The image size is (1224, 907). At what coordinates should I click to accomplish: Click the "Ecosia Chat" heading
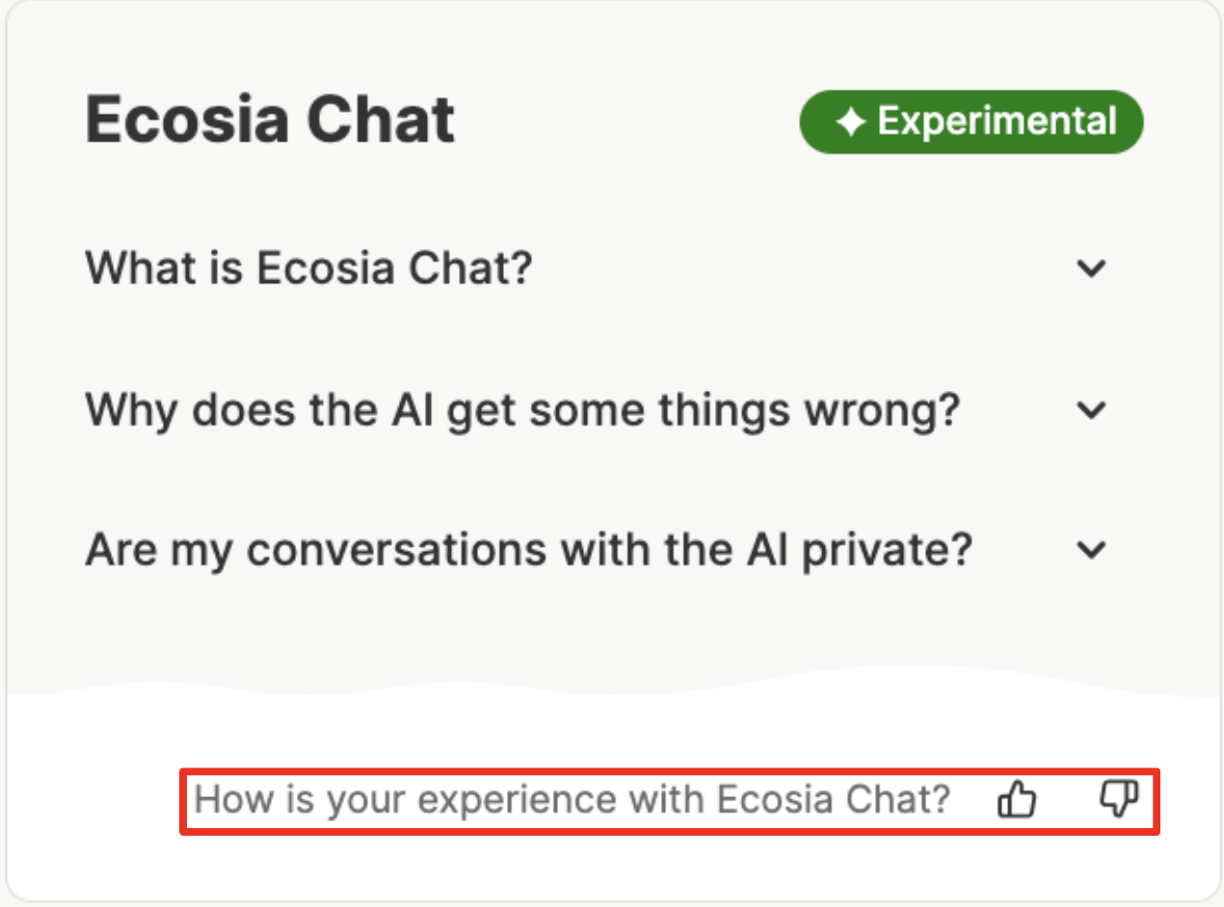270,120
